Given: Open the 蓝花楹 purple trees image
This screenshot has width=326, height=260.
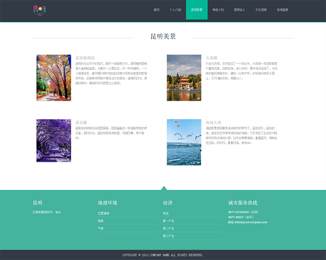Looking at the screenshot, I should pos(54,141).
